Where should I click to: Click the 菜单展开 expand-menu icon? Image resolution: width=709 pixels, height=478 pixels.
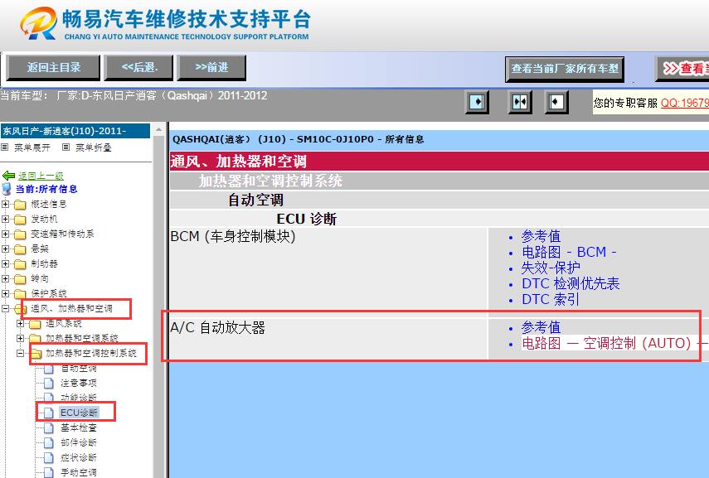[4, 147]
